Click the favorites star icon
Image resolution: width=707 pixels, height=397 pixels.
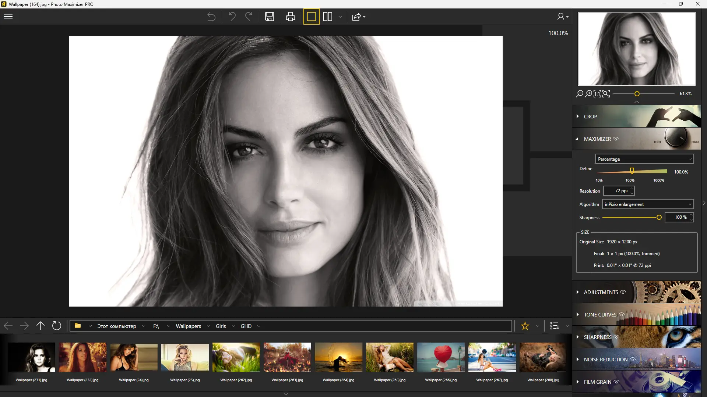(525, 326)
